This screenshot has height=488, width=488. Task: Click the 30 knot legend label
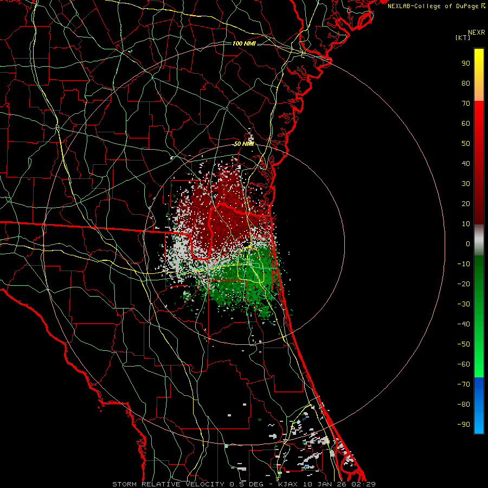pos(466,184)
